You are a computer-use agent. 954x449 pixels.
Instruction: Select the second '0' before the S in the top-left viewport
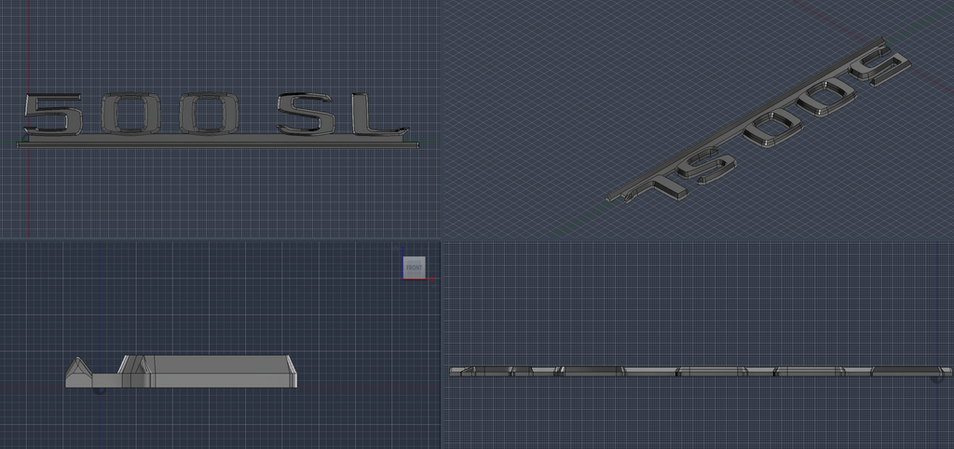pyautogui.click(x=208, y=114)
